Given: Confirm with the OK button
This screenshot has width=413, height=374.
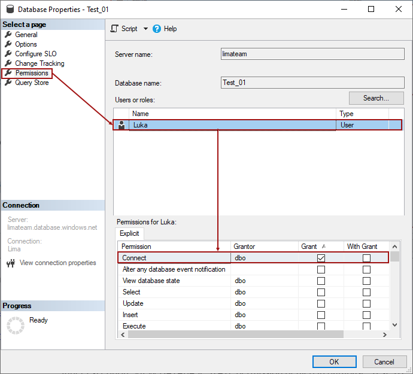Looking at the screenshot, I should coord(334,361).
